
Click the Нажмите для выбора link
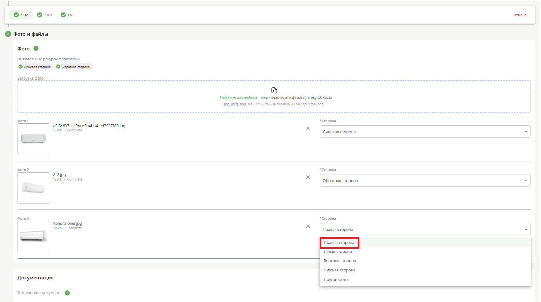pos(238,98)
